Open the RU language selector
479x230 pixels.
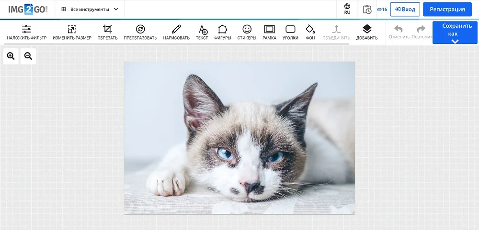click(x=347, y=9)
